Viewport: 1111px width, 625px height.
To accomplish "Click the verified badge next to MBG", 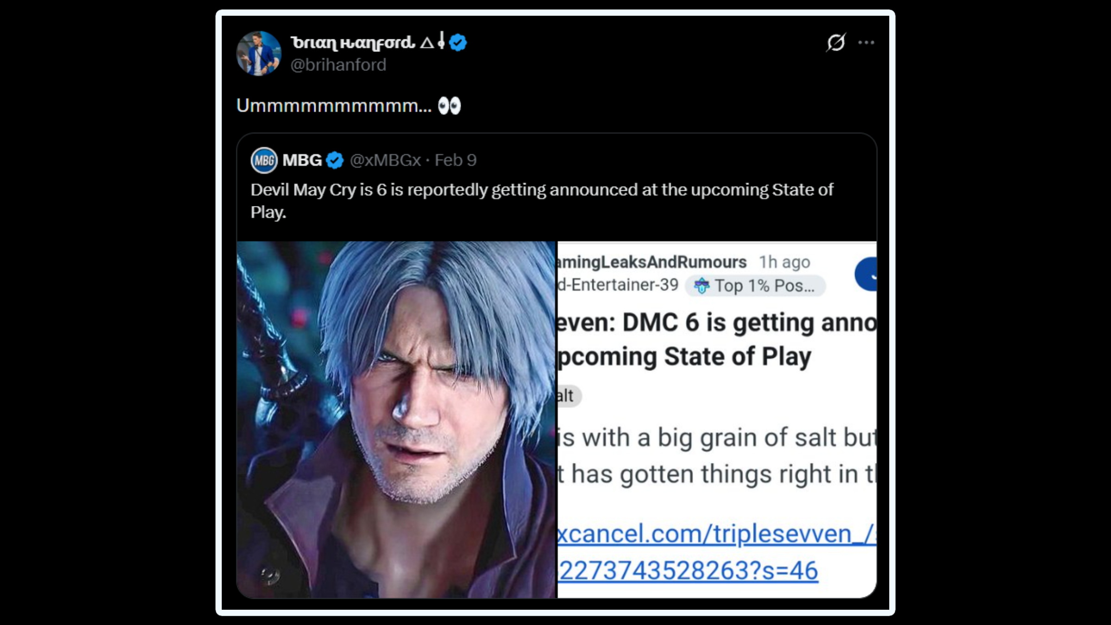I will (x=335, y=160).
